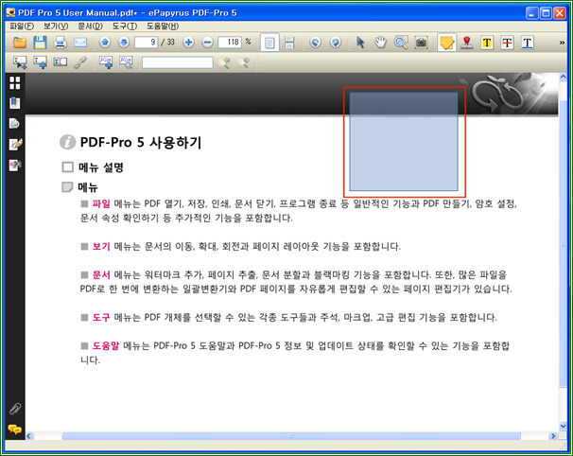This screenshot has height=456, width=573.
Task: Rotate the page clockwise
Action: click(335, 43)
